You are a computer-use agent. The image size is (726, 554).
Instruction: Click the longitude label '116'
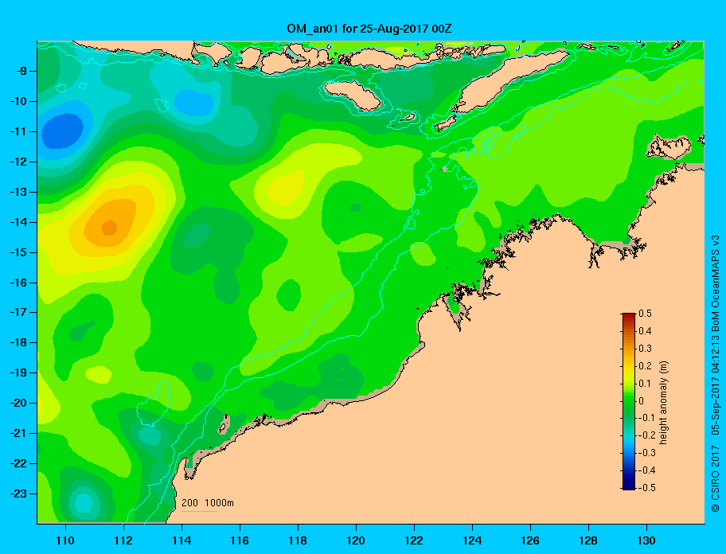240,540
